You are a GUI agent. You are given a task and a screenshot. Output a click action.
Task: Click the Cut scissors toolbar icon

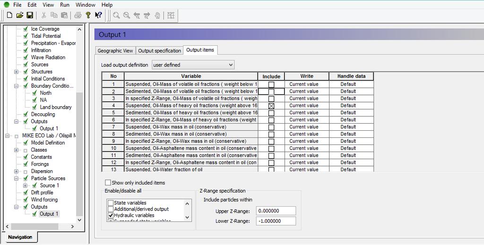click(x=44, y=15)
